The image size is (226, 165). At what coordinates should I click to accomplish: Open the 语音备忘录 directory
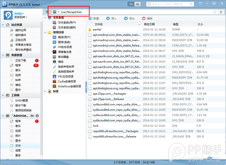click(65, 52)
